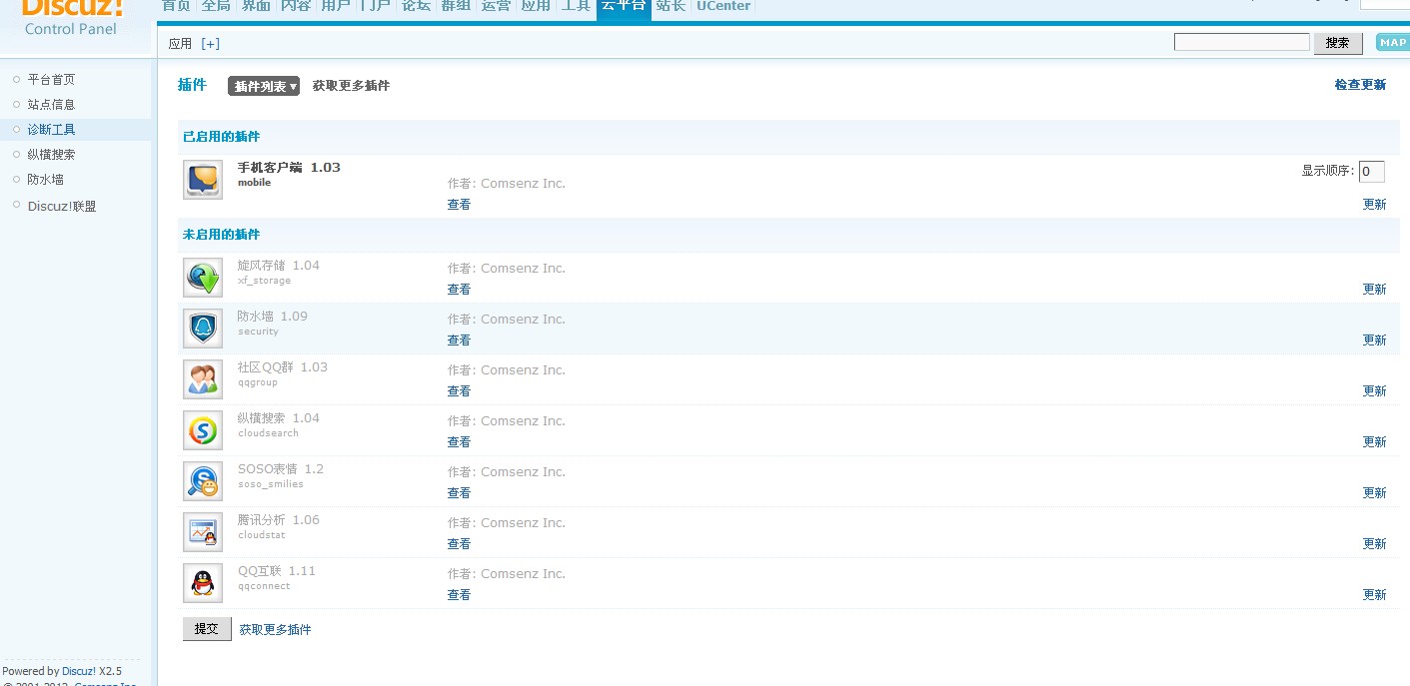Click the 检查更新 link
Image resolution: width=1410 pixels, height=686 pixels.
pos(1360,85)
